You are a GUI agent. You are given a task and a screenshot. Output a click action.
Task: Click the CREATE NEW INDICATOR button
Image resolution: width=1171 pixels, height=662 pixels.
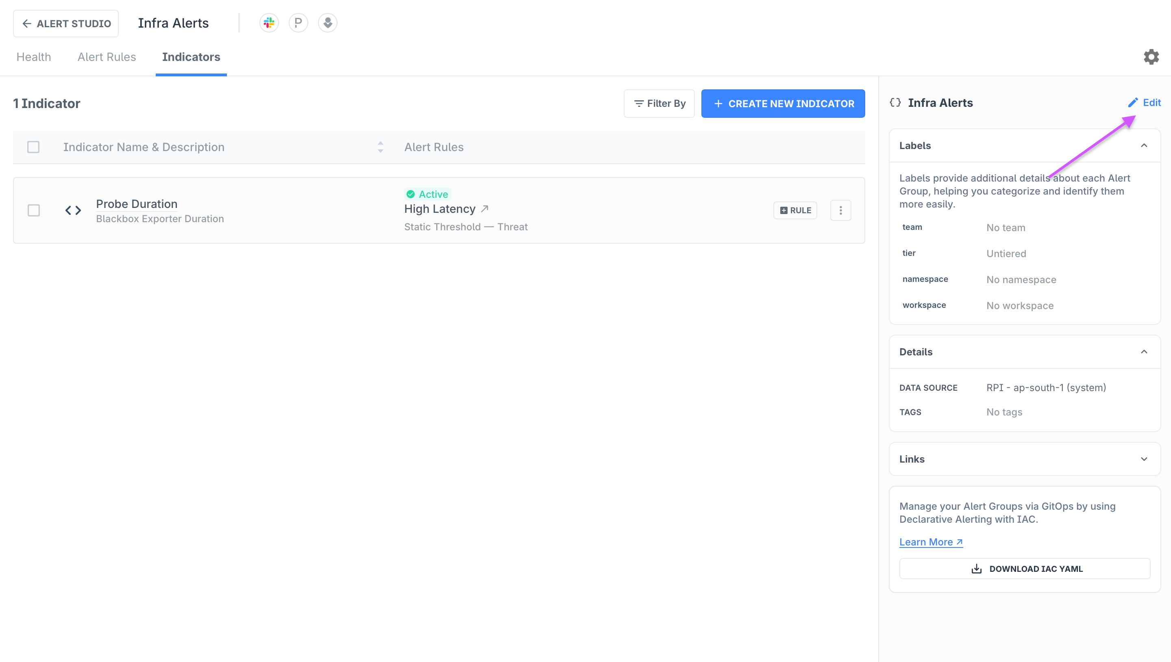(784, 104)
